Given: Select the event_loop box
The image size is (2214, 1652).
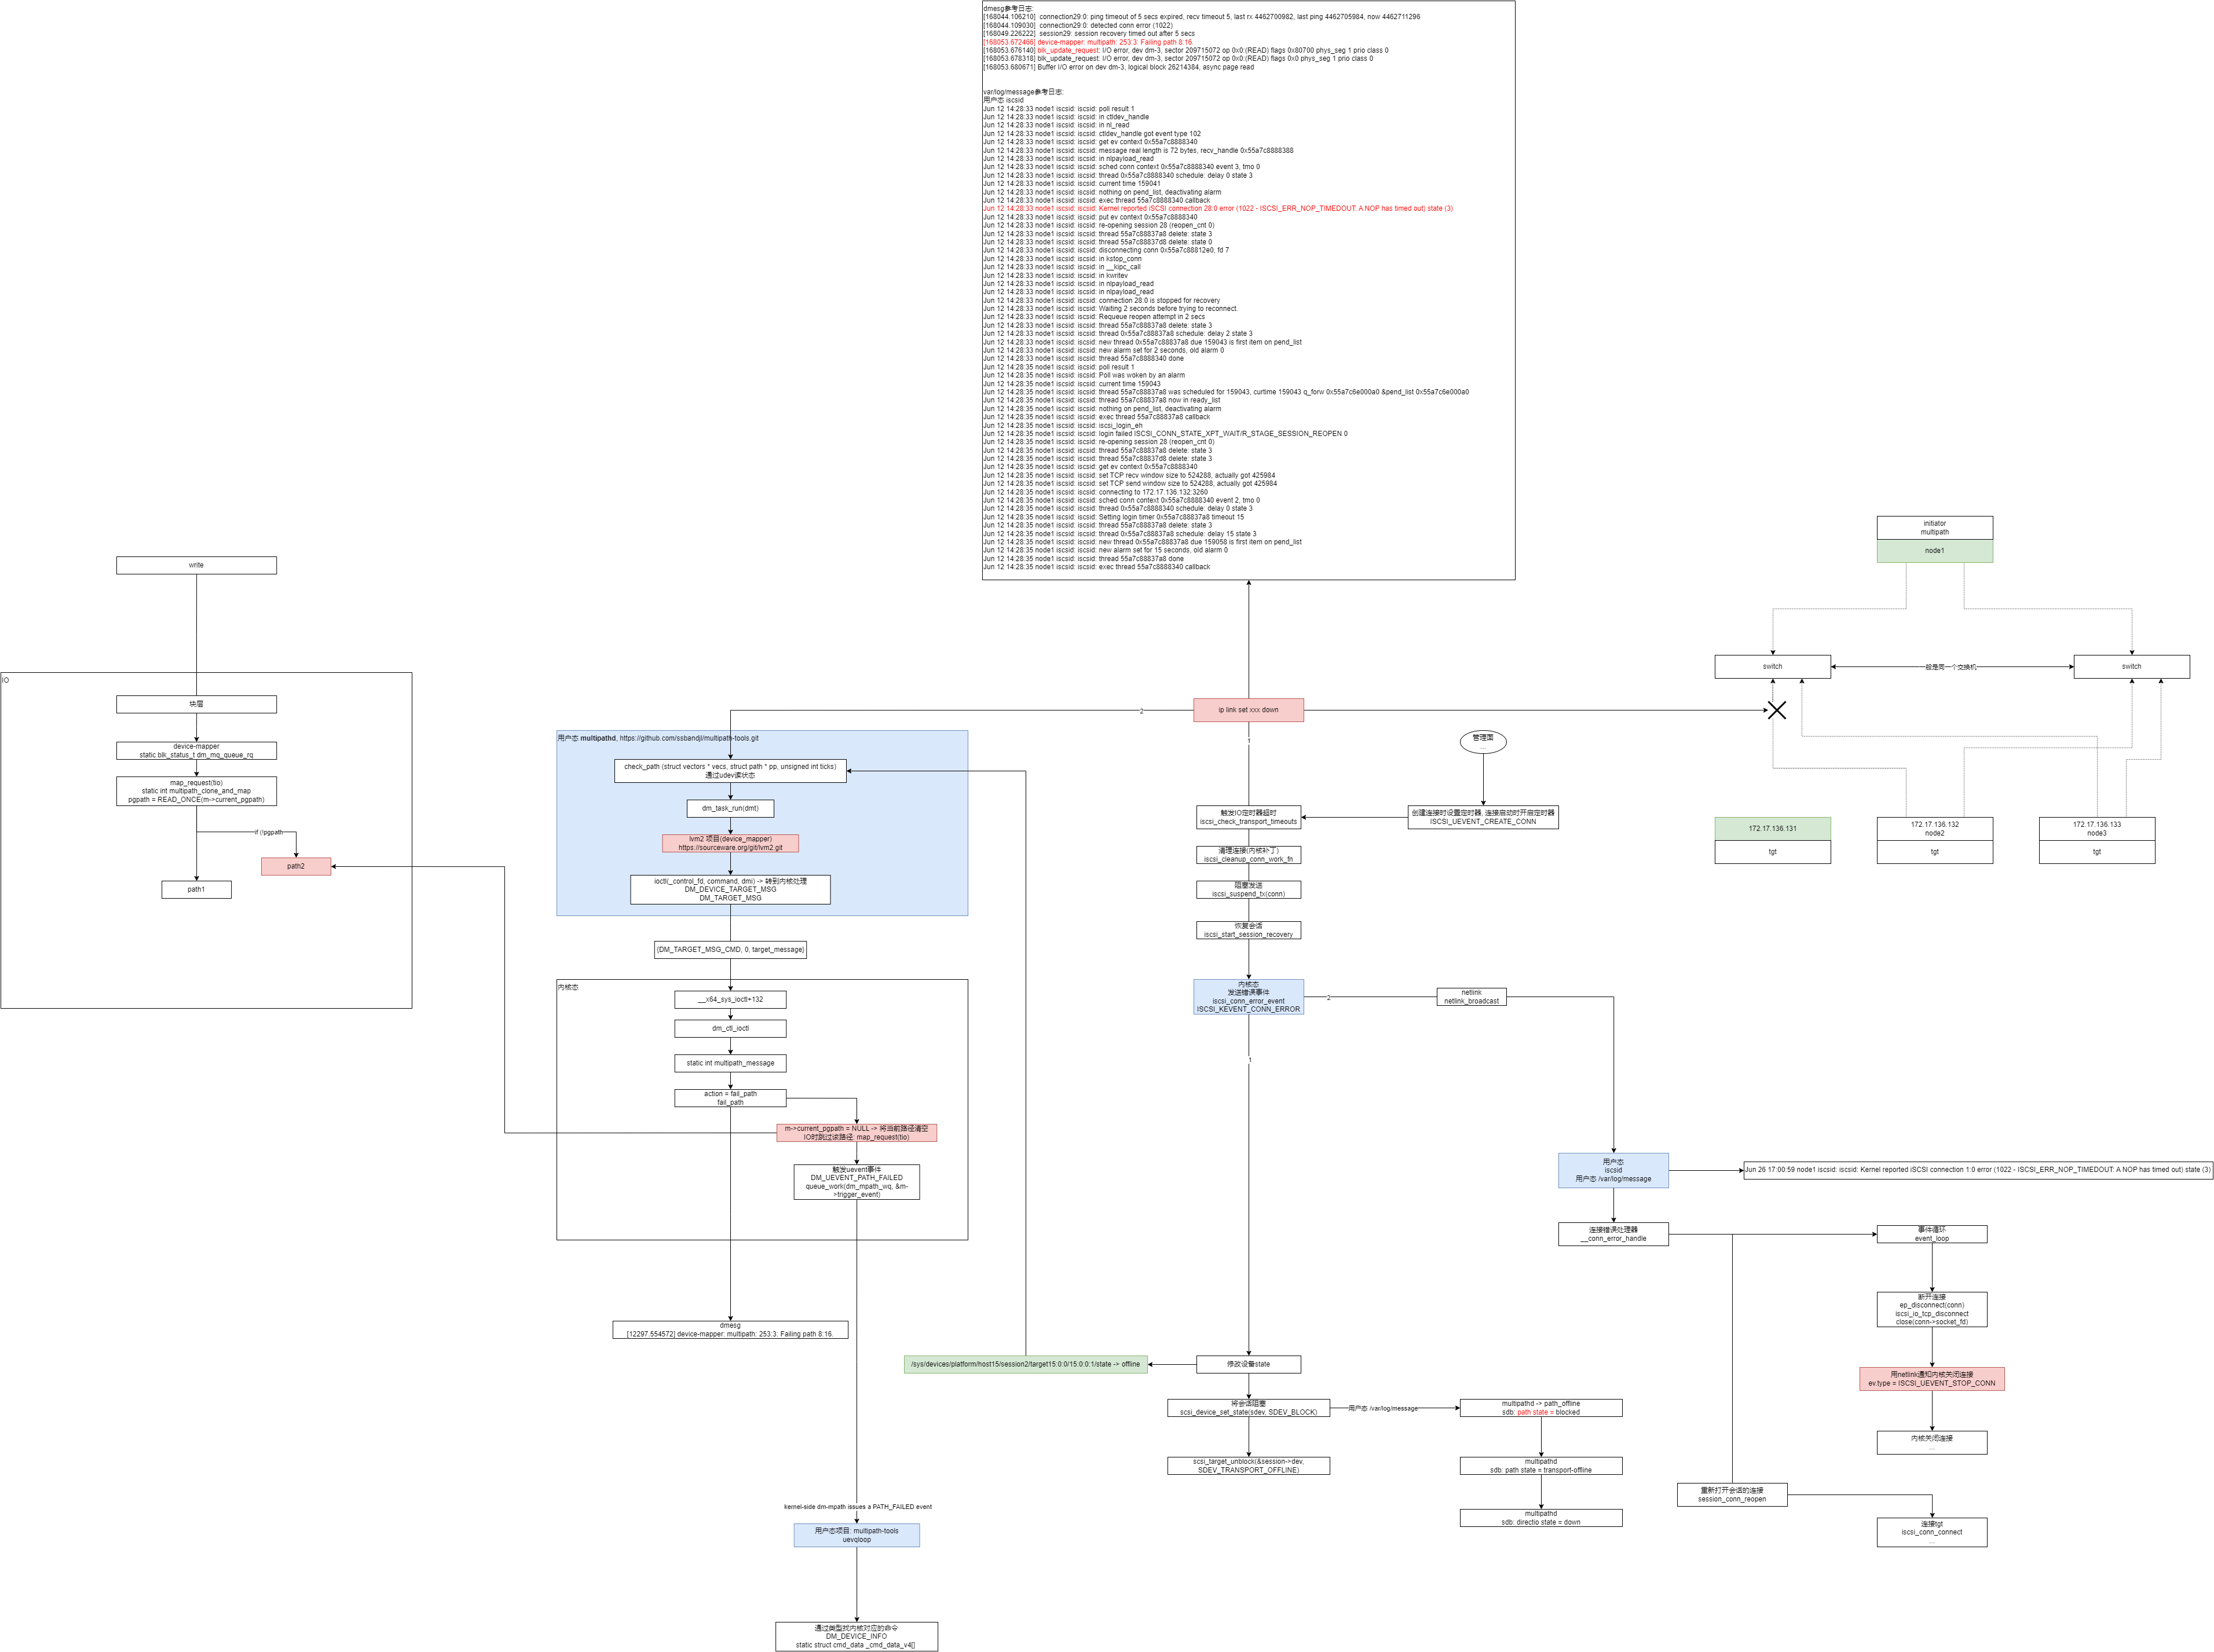Looking at the screenshot, I should (1932, 1234).
